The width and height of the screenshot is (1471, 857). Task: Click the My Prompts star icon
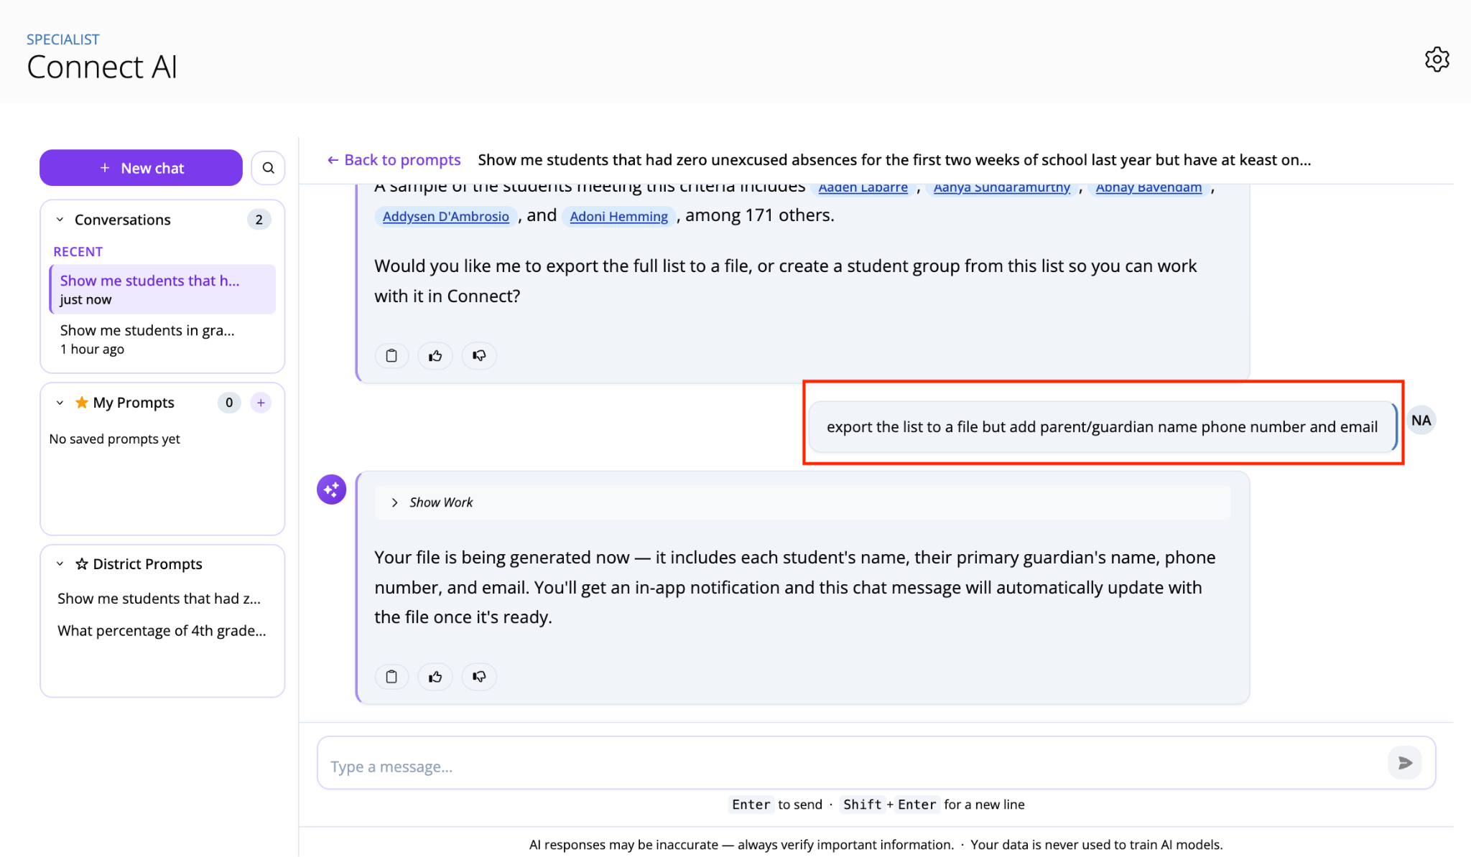pyautogui.click(x=82, y=402)
